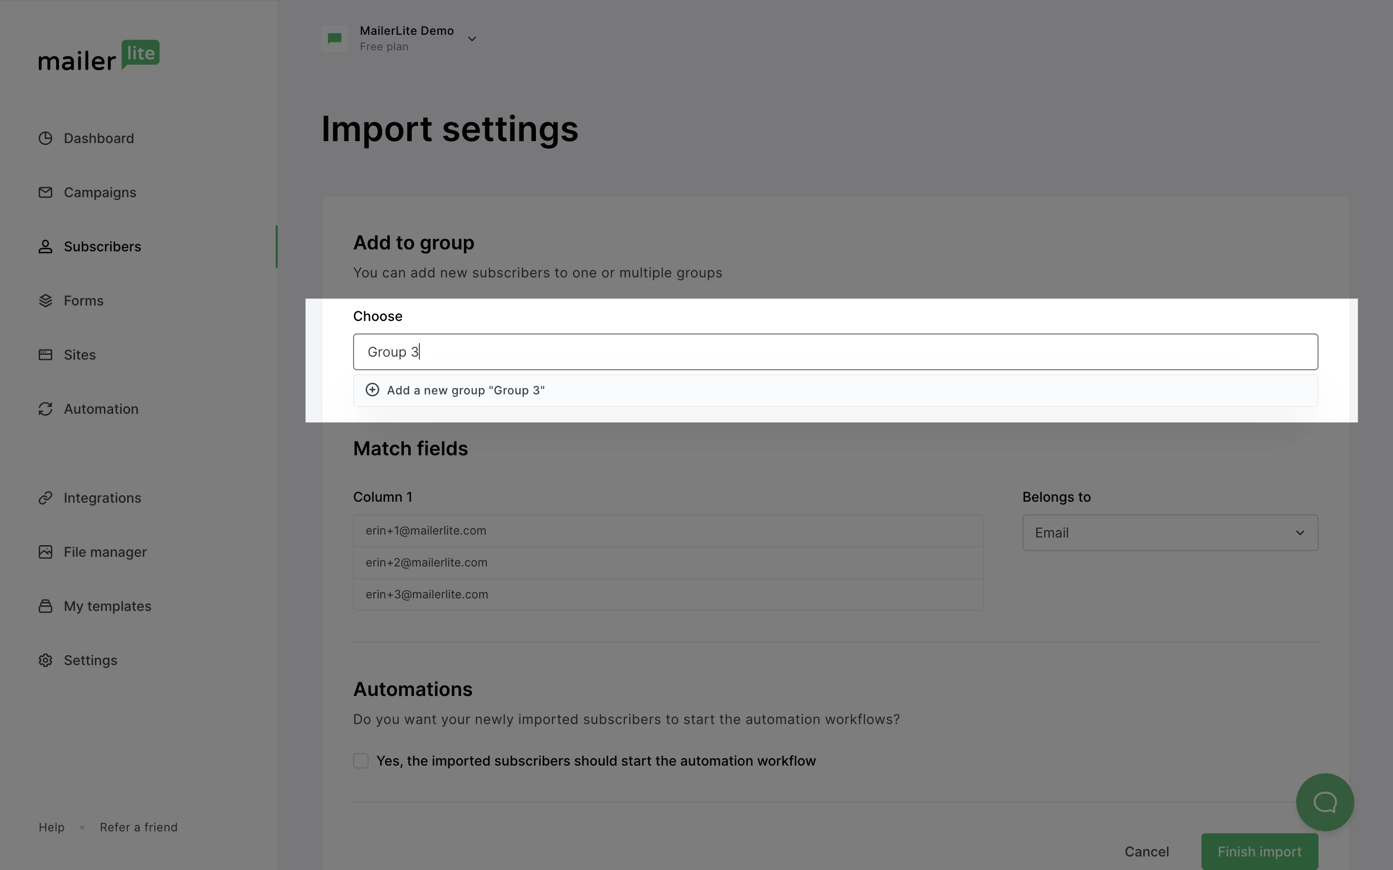
Task: Click the Cancel button
Action: [x=1146, y=852]
